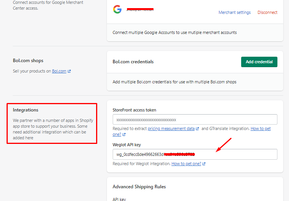The image size is (289, 201).
Task: Select the StoreFront access token label
Action: (x=134, y=110)
